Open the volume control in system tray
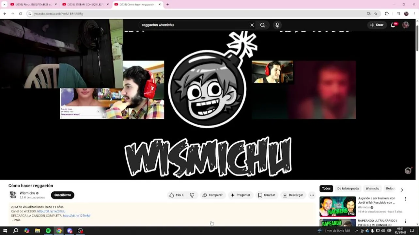The height and width of the screenshot is (235, 419). (383, 231)
